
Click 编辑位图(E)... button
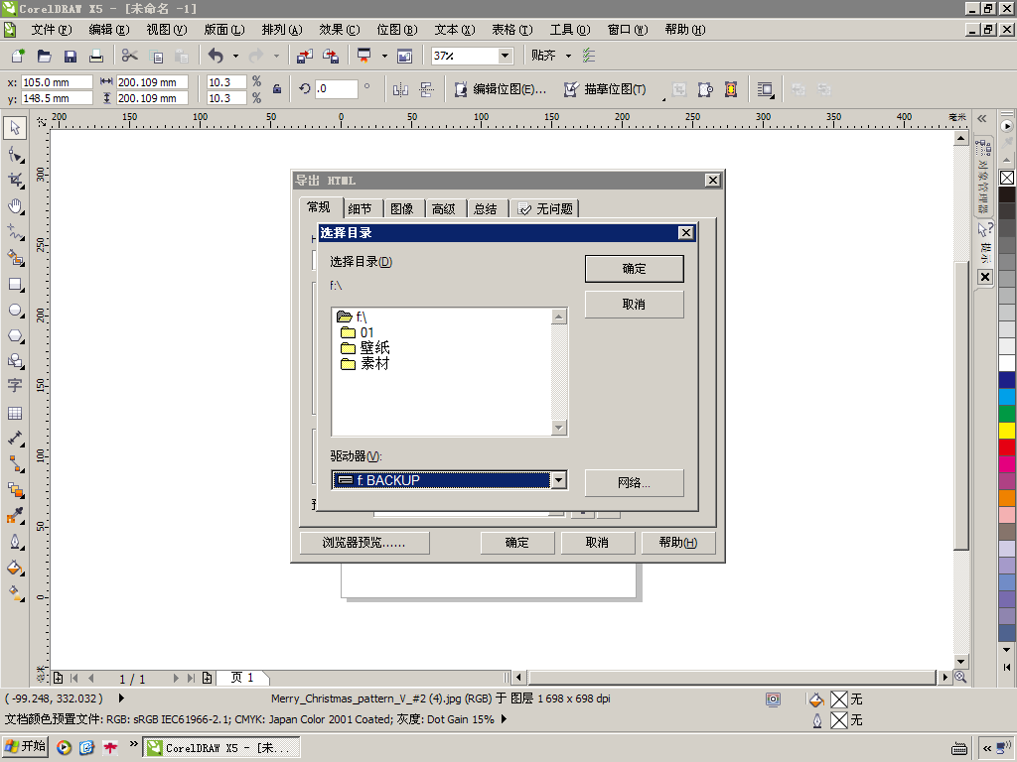coord(501,89)
